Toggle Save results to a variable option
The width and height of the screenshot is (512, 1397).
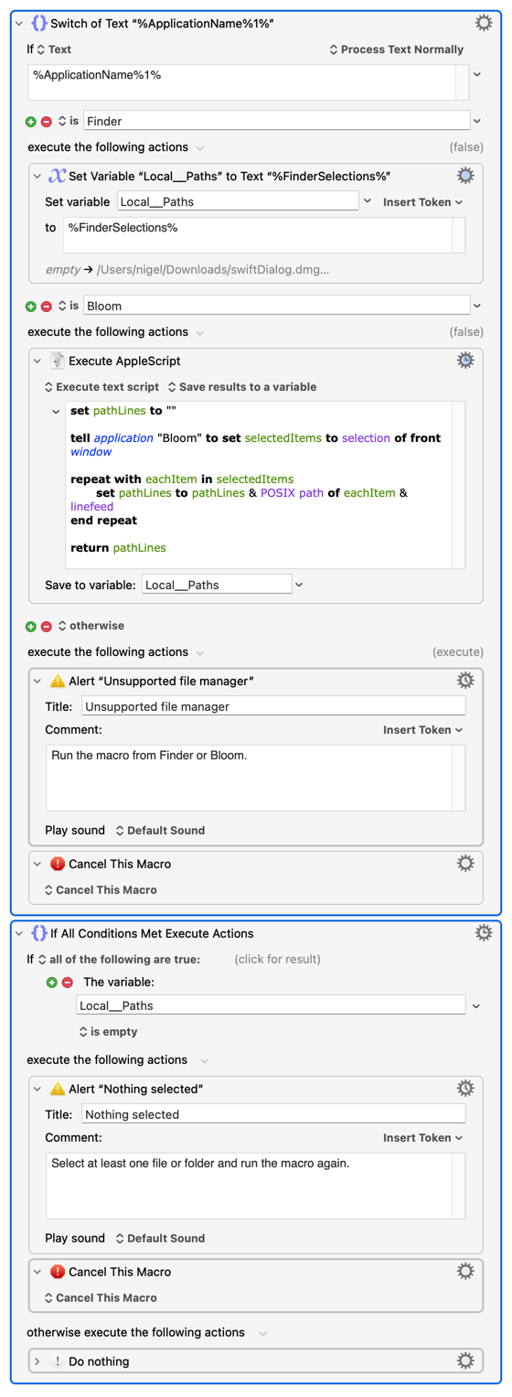242,387
